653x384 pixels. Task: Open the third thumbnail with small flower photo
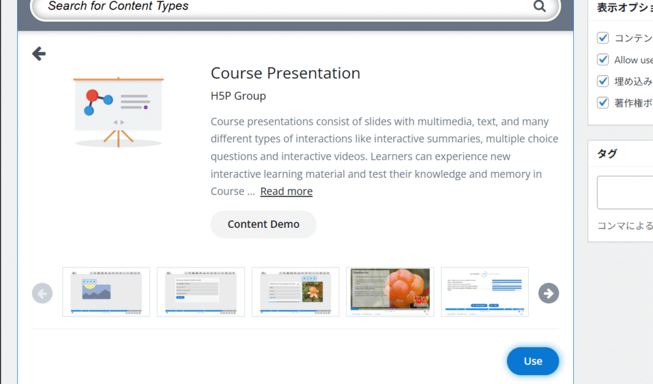click(295, 292)
